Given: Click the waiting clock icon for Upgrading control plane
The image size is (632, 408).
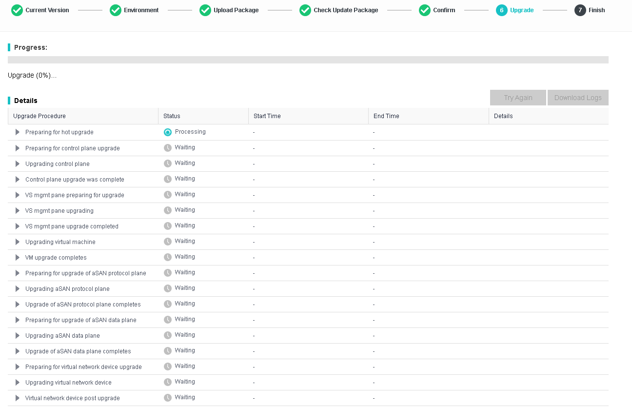Looking at the screenshot, I should [x=168, y=163].
